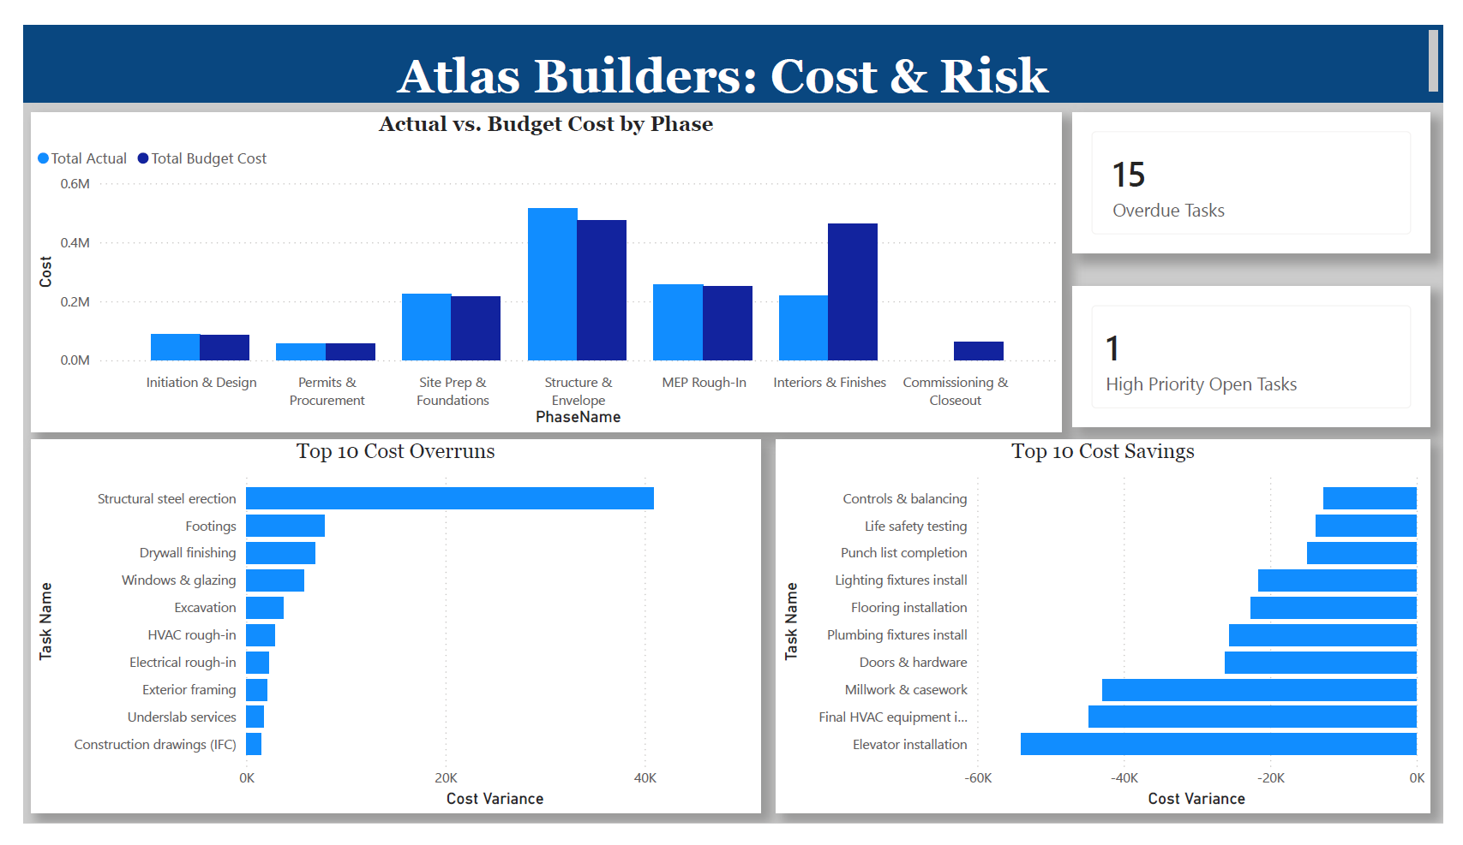1463x845 pixels.
Task: Click the 'Drywall finishing' task label
Action: [x=188, y=553]
